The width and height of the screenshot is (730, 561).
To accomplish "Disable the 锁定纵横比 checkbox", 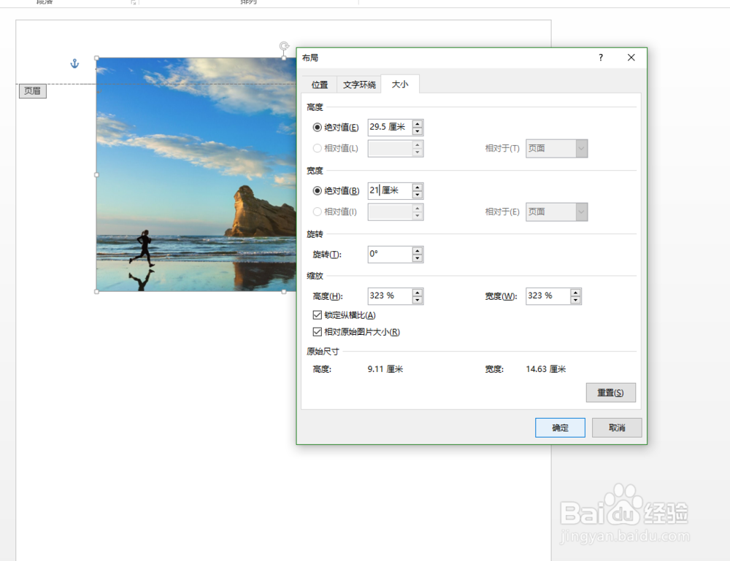I will (x=318, y=315).
